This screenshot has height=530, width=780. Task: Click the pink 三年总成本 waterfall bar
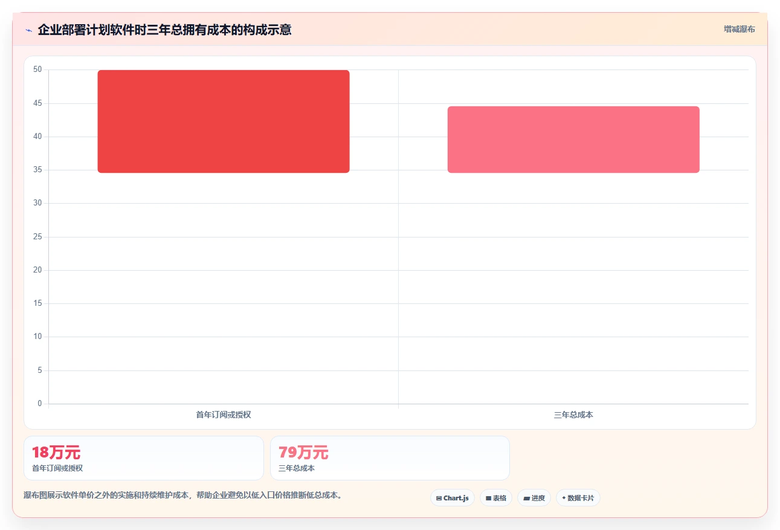[x=573, y=140]
